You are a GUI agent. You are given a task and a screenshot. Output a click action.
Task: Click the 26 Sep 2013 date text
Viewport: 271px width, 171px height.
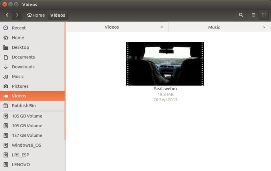[x=165, y=100]
